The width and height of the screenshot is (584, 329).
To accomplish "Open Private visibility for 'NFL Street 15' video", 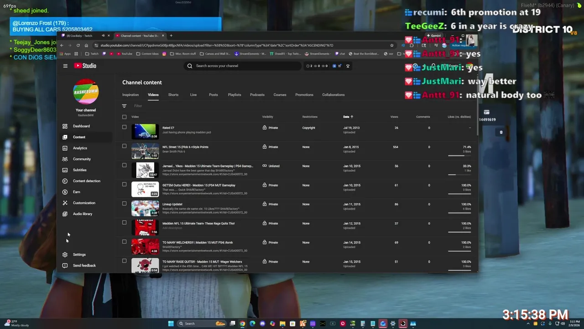I will pyautogui.click(x=271, y=147).
